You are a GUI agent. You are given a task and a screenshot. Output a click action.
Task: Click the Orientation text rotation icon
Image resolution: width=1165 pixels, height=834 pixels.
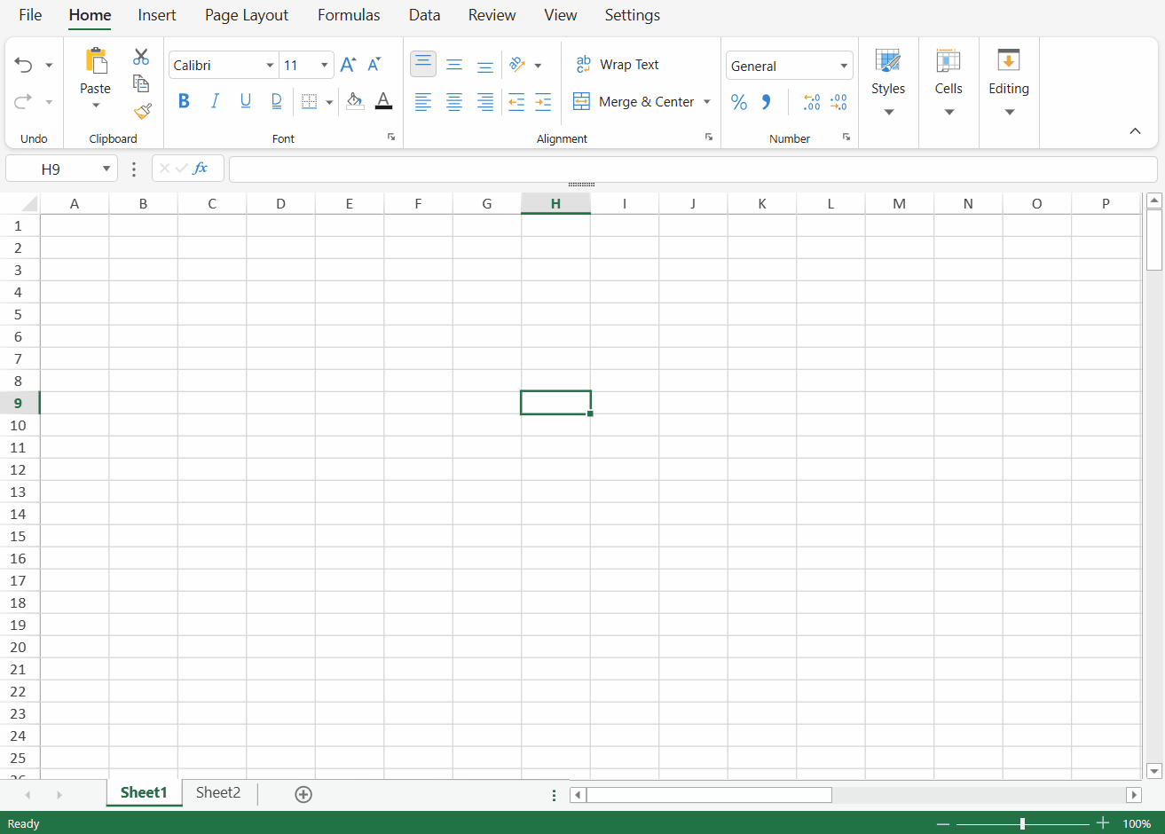(x=517, y=65)
